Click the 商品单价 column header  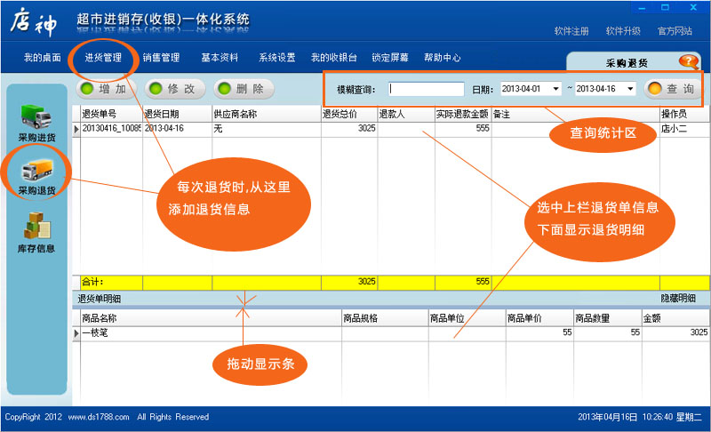point(539,318)
